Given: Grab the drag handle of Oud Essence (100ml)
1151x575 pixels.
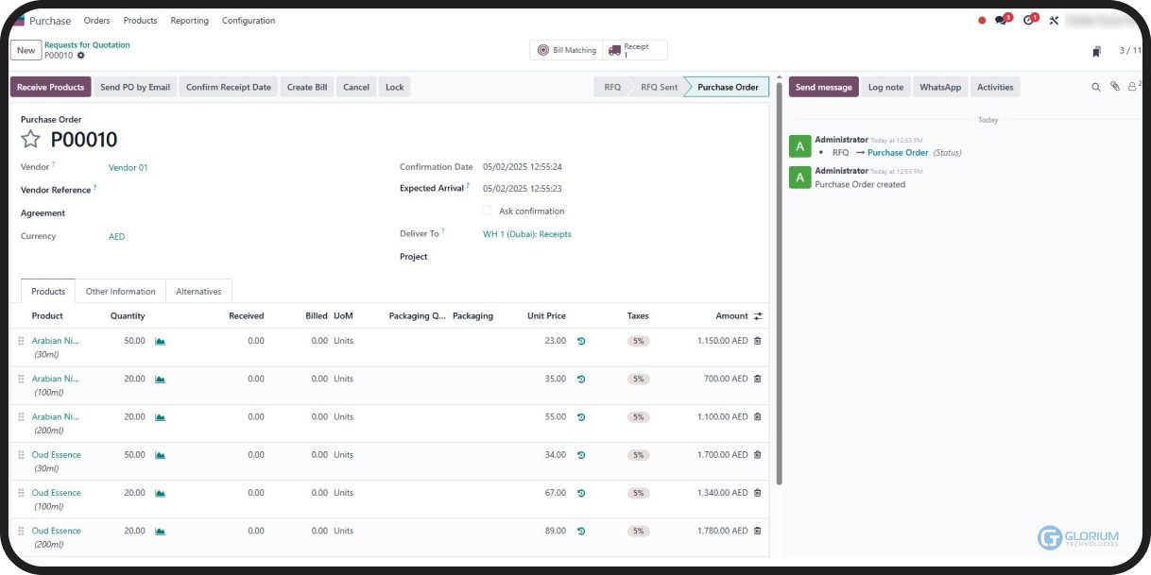Looking at the screenshot, I should point(21,493).
